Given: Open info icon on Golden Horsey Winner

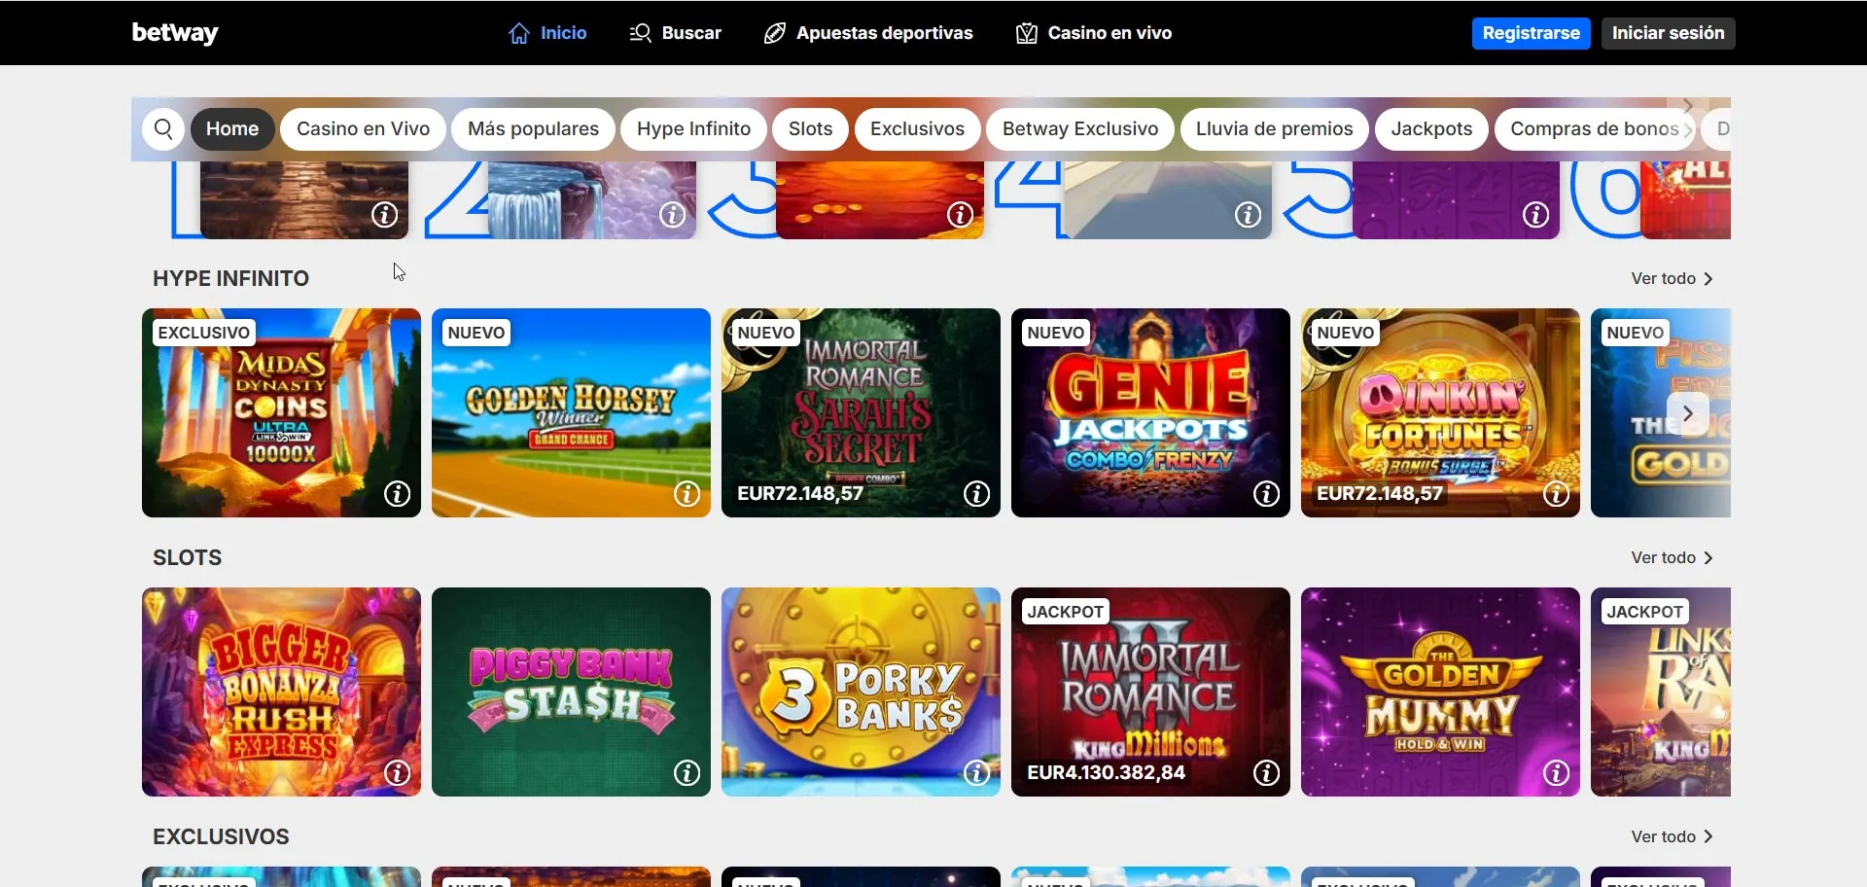Looking at the screenshot, I should (x=687, y=494).
